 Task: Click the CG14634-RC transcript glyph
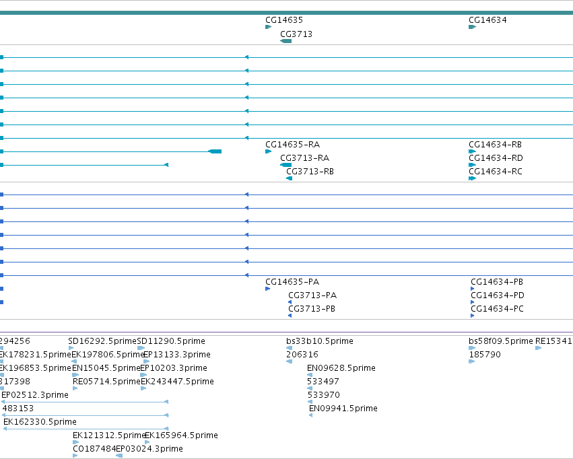click(472, 178)
